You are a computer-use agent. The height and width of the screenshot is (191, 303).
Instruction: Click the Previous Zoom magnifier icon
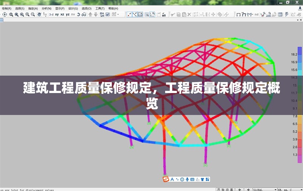[22, 14]
